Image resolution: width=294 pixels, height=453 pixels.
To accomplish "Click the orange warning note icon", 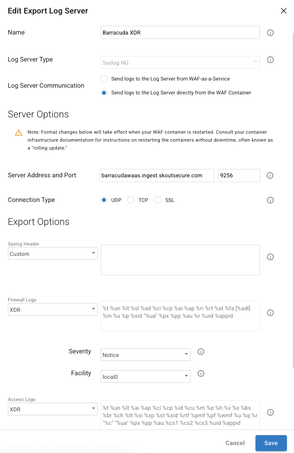I will pos(19,132).
